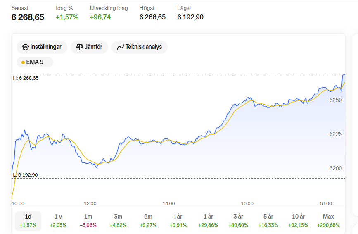
Task: Click the wave line icon in Teknisk analys
Action: tap(120, 47)
